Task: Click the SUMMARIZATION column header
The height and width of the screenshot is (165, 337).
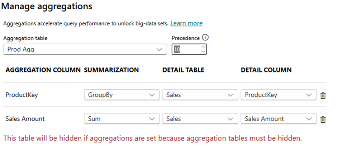Action: tap(111, 70)
